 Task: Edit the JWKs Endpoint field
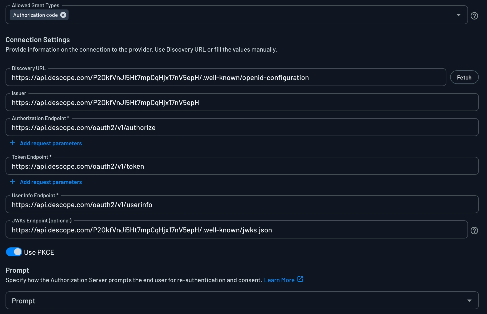[x=237, y=230]
